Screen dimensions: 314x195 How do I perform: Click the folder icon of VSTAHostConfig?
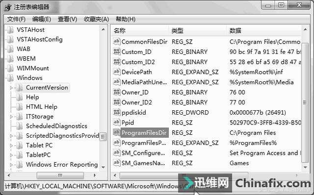pos(10,39)
